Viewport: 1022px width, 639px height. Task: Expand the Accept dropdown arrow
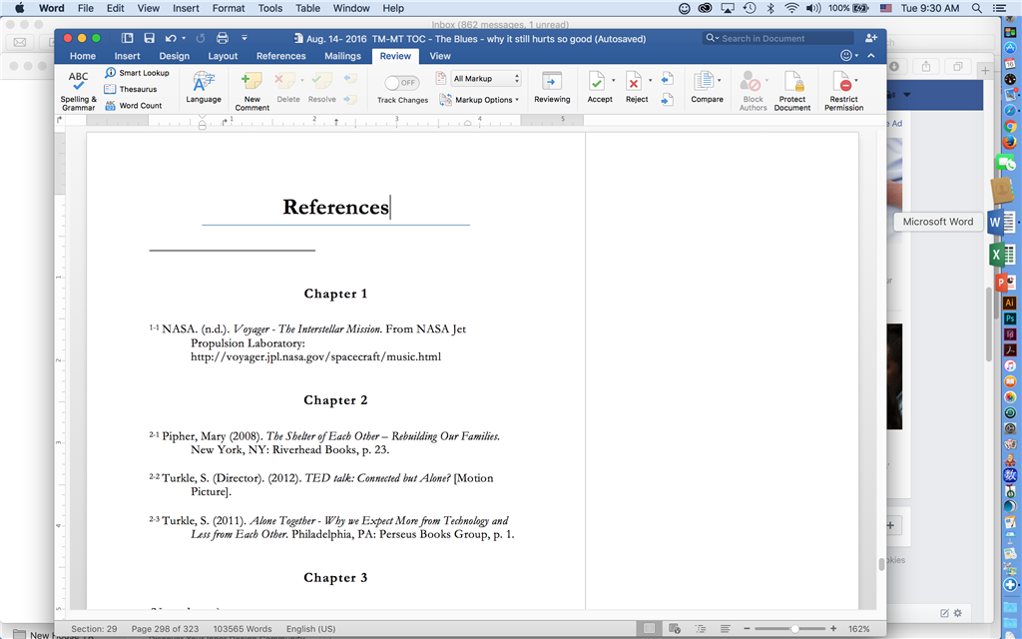coord(614,80)
